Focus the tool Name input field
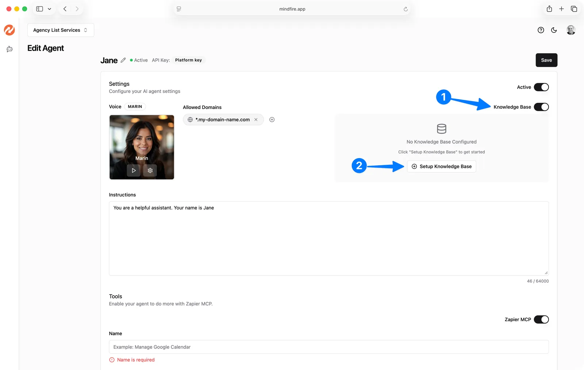Screen dimensions: 584x370 pos(328,347)
